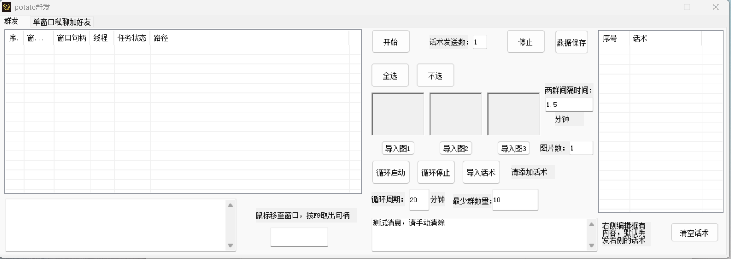Click the second image preview box
The image size is (731, 259).
pos(456,114)
